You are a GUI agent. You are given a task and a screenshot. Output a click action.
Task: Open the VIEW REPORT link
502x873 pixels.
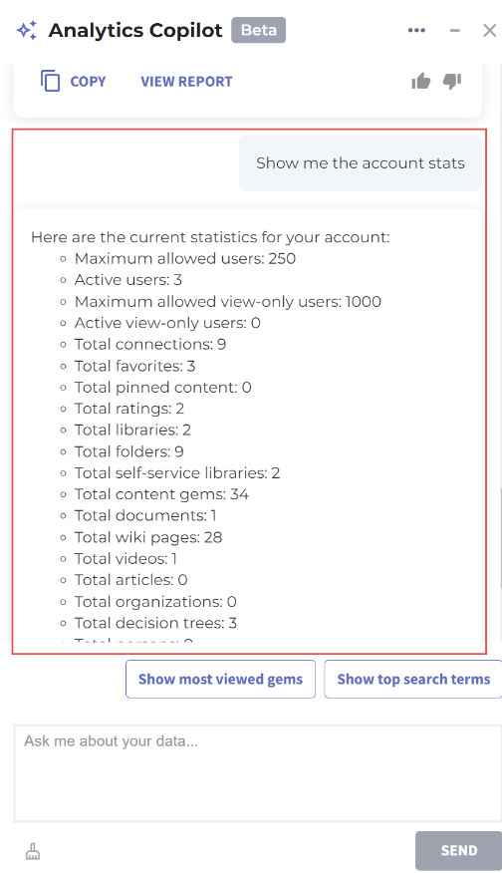(186, 82)
